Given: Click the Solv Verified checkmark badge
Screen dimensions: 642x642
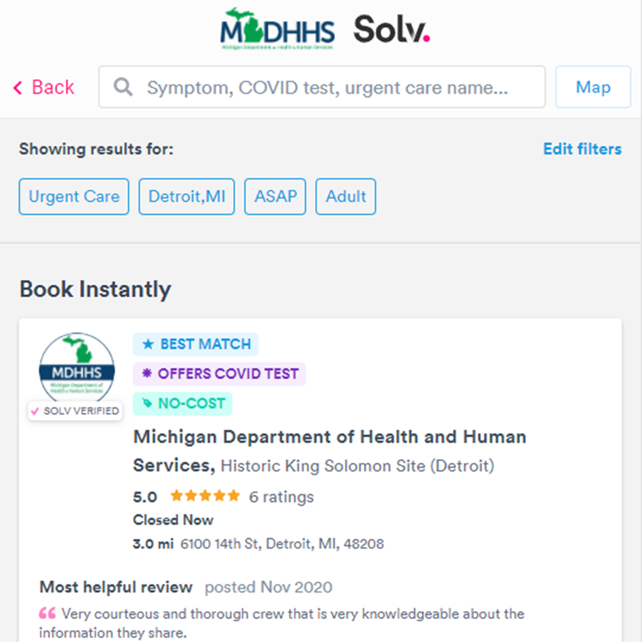Looking at the screenshot, I should [75, 411].
